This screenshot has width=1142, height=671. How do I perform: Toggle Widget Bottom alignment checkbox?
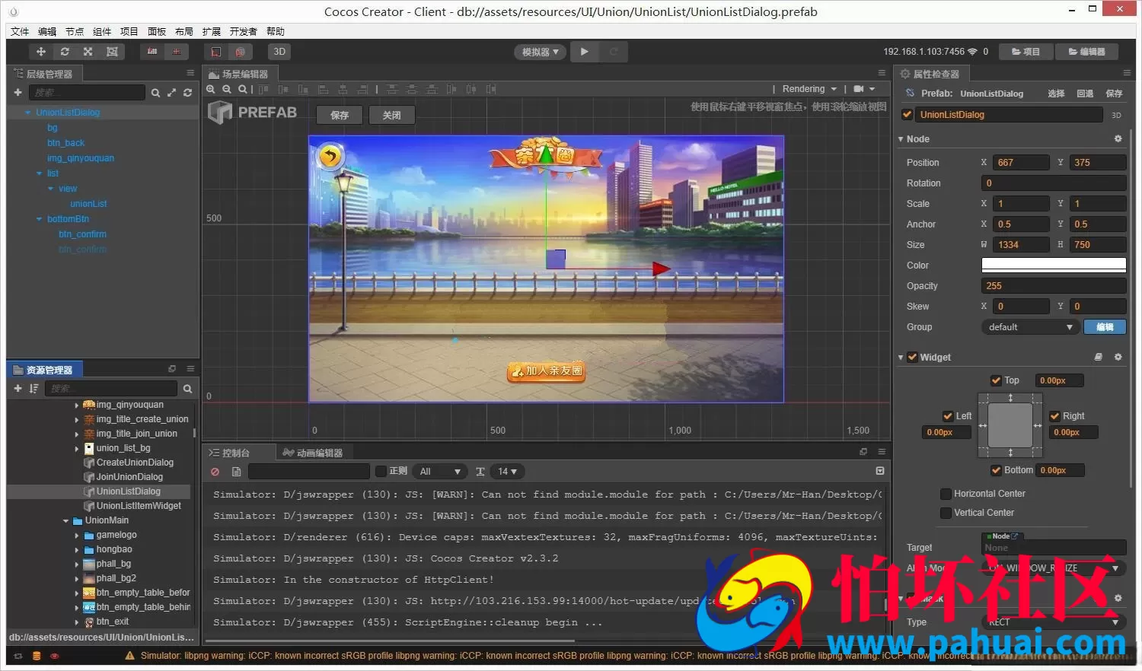996,470
